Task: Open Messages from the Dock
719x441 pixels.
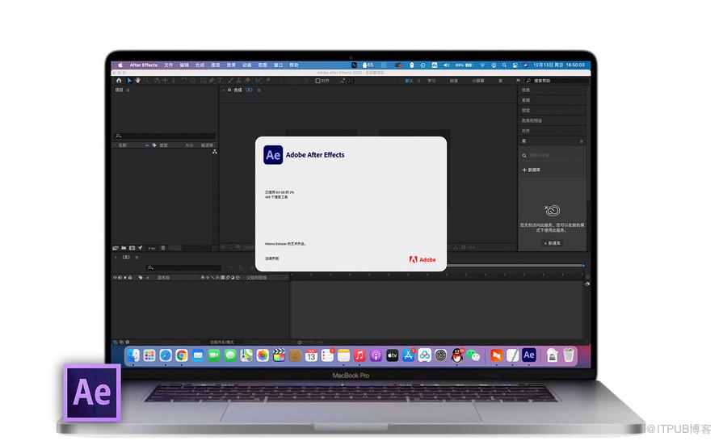Action: [x=230, y=355]
